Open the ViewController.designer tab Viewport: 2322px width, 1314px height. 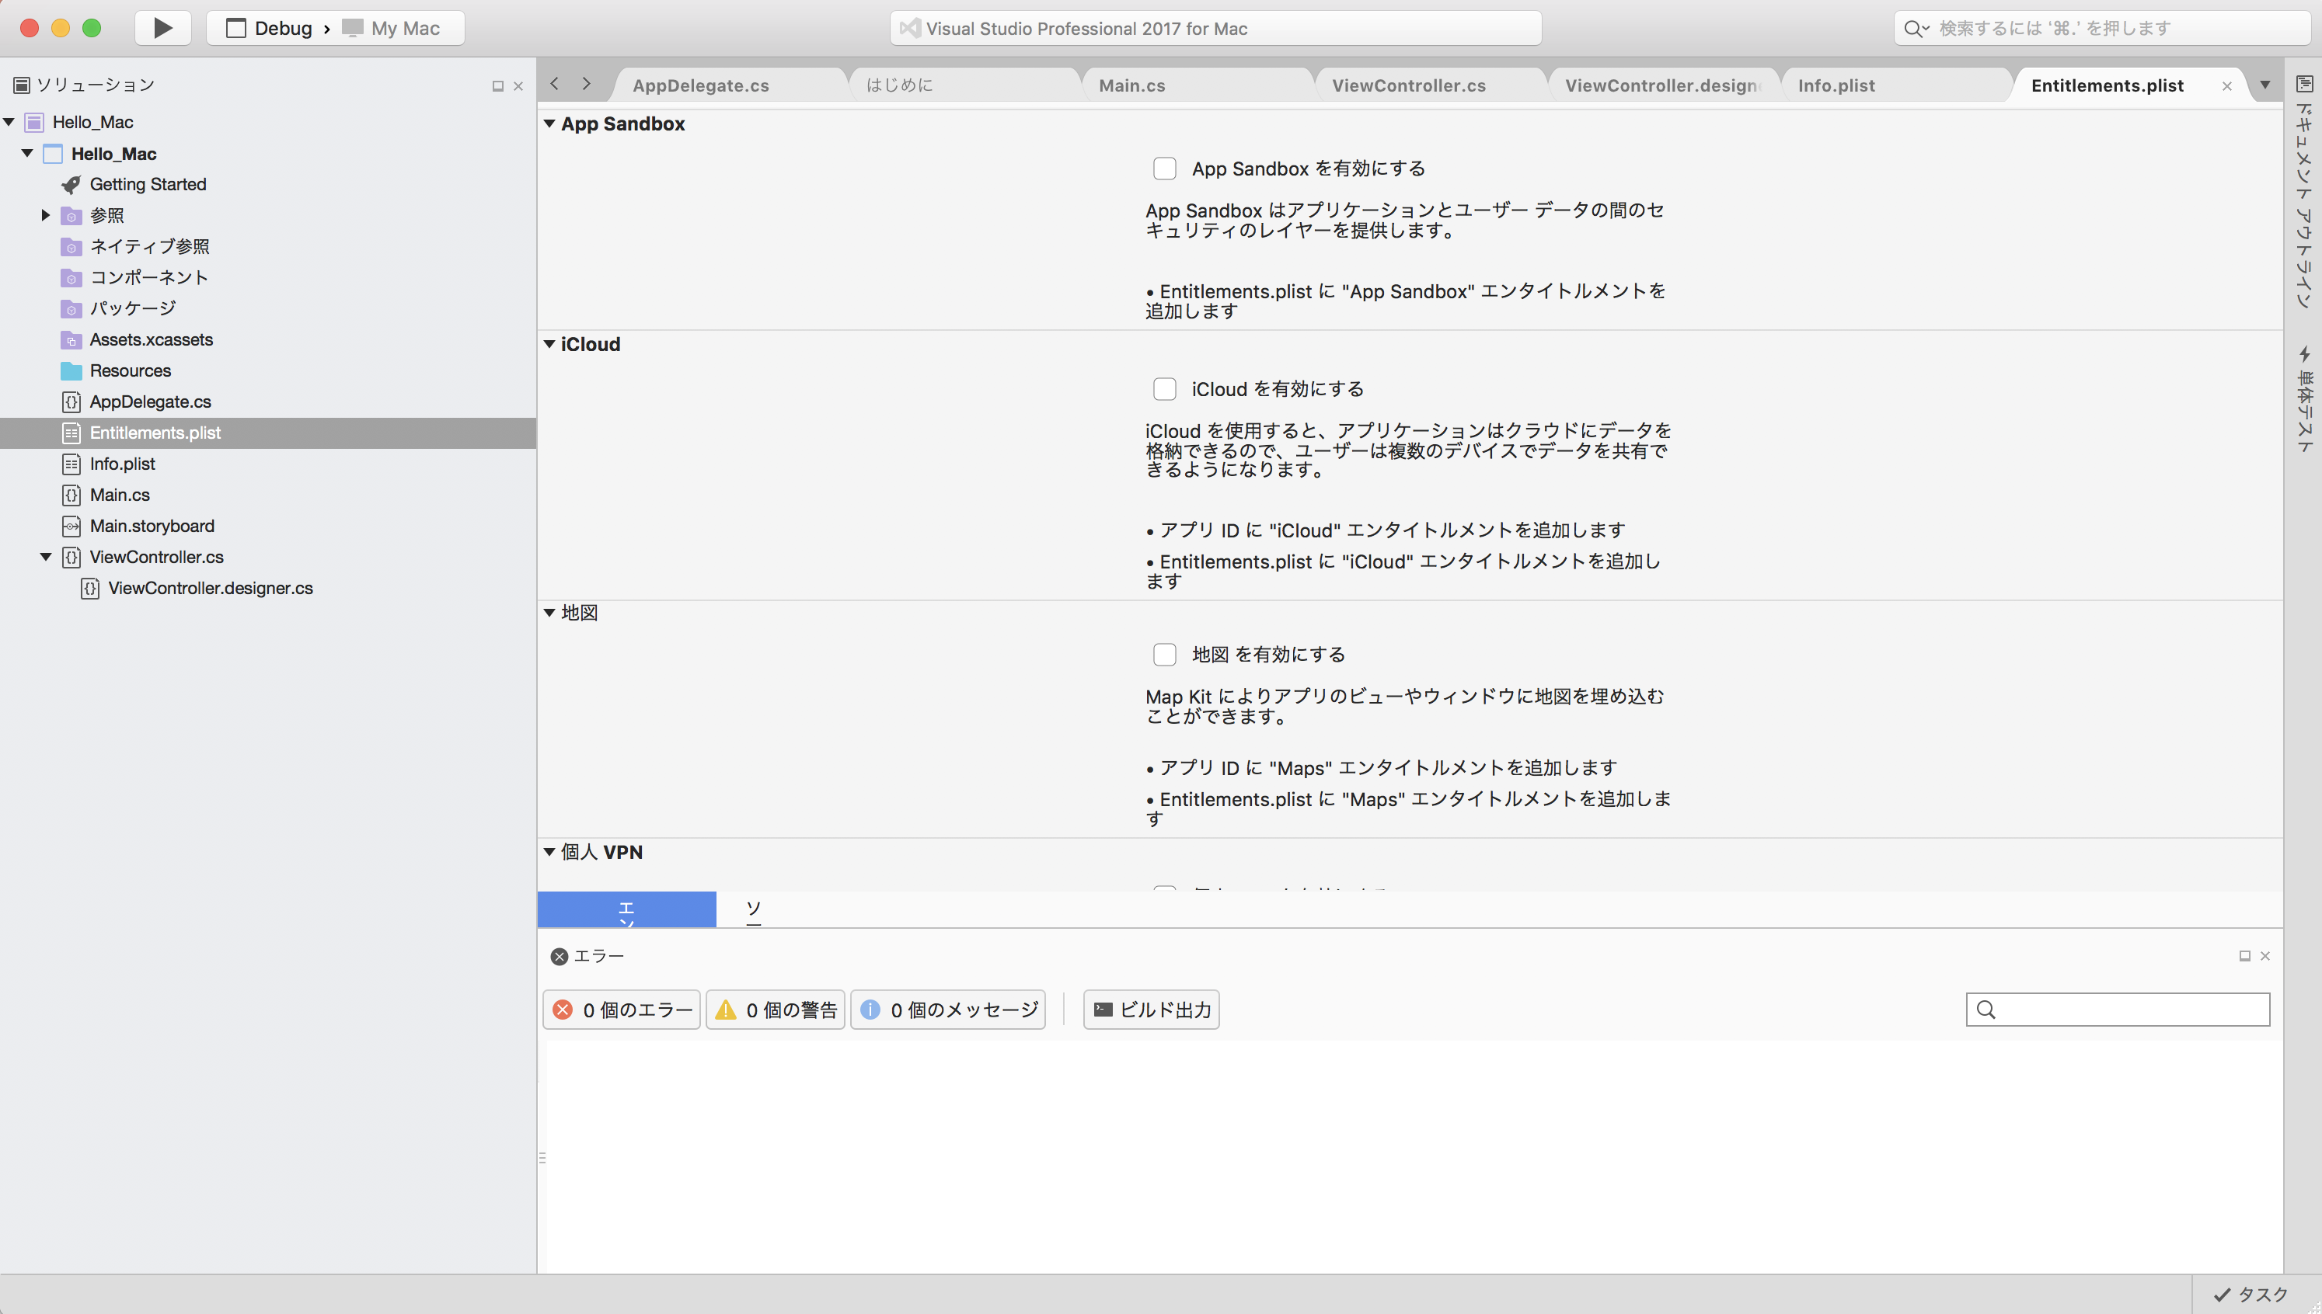point(1663,85)
